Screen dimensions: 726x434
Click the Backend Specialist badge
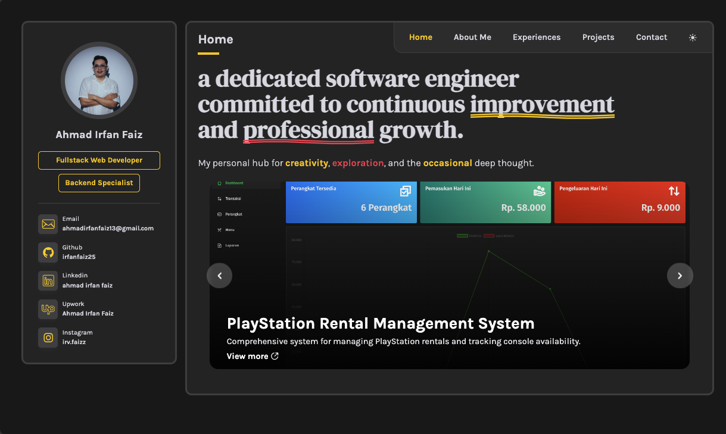[99, 183]
